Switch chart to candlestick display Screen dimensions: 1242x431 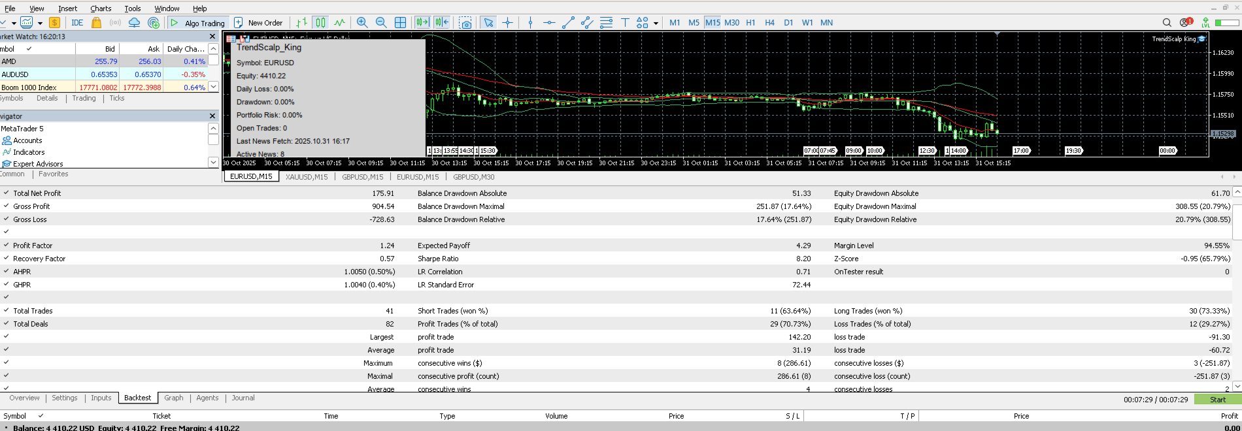(320, 23)
